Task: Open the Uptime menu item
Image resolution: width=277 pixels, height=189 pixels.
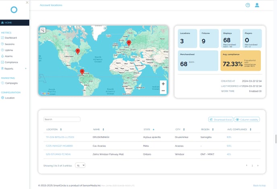Action: [9, 50]
